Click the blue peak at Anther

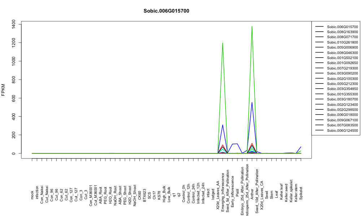(x=252, y=103)
